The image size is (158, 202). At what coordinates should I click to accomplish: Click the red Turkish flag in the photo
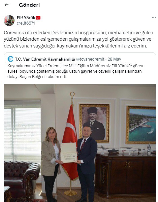(70, 142)
